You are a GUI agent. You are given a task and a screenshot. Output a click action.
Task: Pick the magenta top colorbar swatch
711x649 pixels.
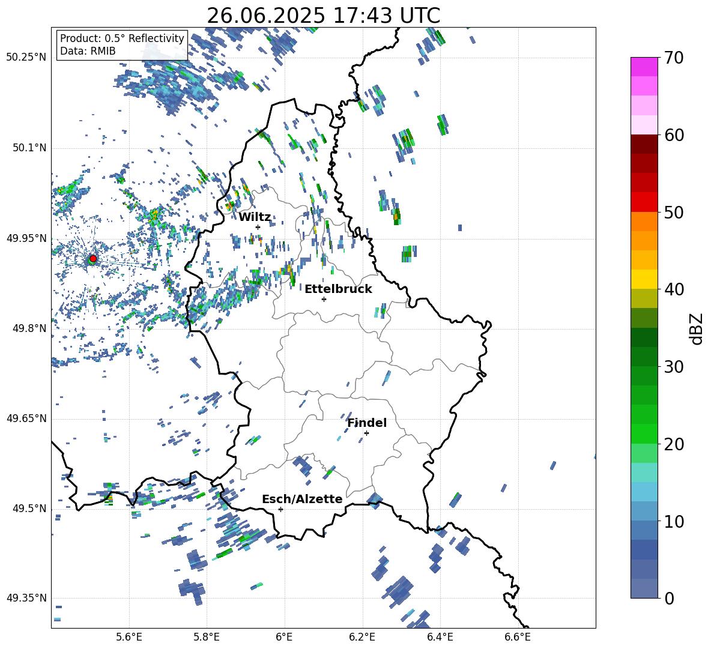pos(644,67)
